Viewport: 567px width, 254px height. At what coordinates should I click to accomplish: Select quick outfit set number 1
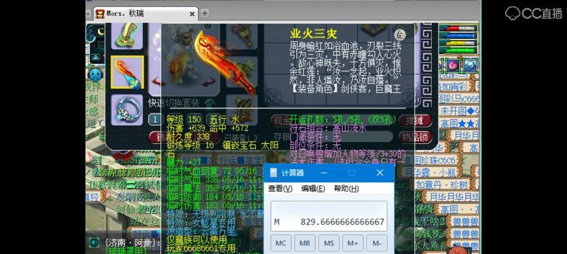click(155, 119)
